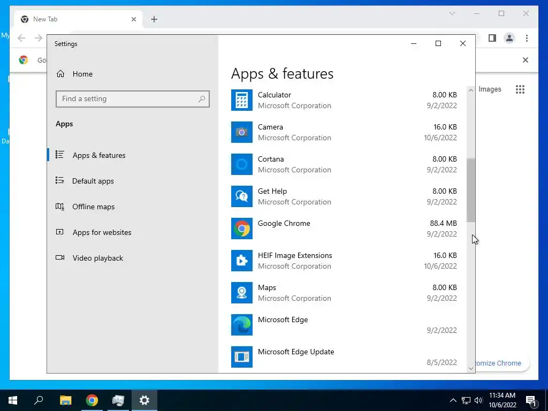Click the volume icon in system tray
Screen dimensions: 548x411
478,400
